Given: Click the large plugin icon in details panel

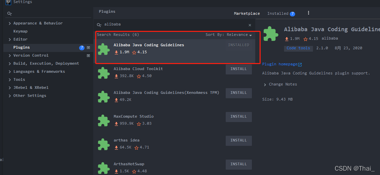Looking at the screenshot, I should (271, 34).
